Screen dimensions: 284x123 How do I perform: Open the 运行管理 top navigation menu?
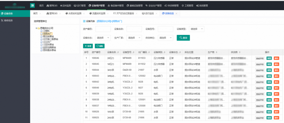[x=80, y=6]
